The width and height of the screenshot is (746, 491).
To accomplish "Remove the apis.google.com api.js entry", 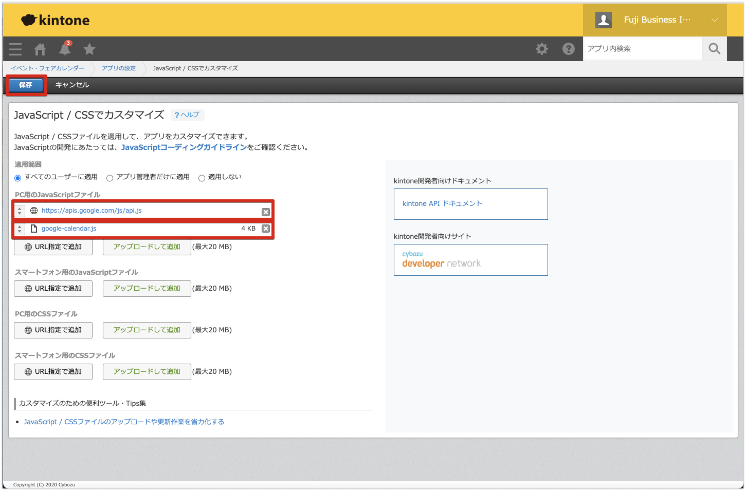I will (266, 212).
